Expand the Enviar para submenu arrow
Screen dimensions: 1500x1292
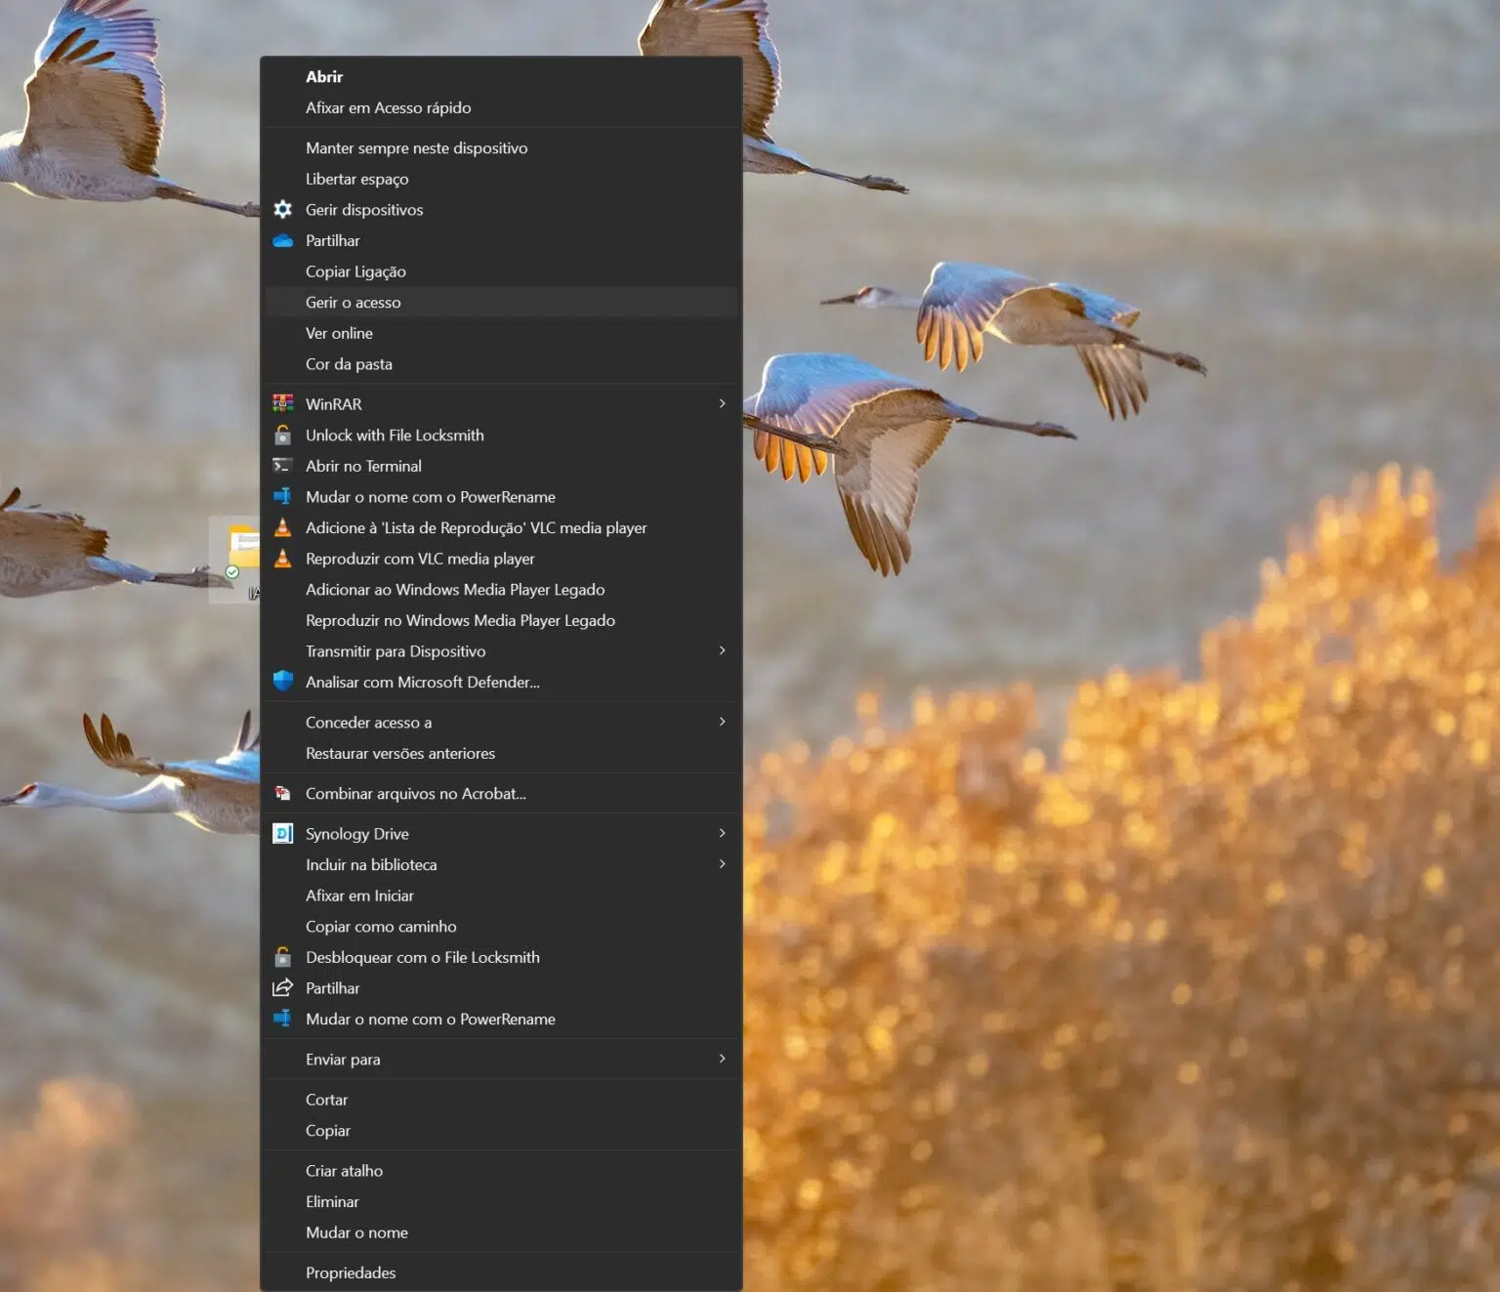[x=722, y=1059]
